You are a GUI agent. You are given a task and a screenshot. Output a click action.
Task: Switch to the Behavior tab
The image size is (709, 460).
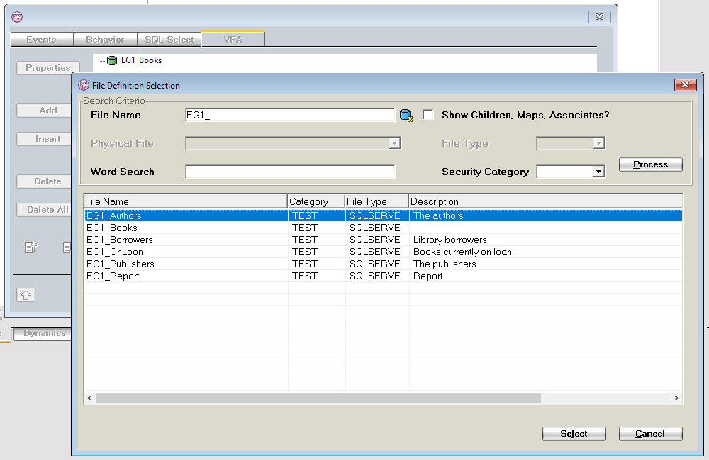pos(106,40)
